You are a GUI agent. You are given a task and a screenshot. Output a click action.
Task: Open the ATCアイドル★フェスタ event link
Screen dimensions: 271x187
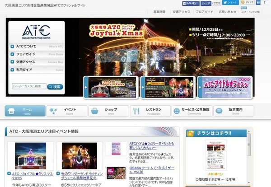152,146
